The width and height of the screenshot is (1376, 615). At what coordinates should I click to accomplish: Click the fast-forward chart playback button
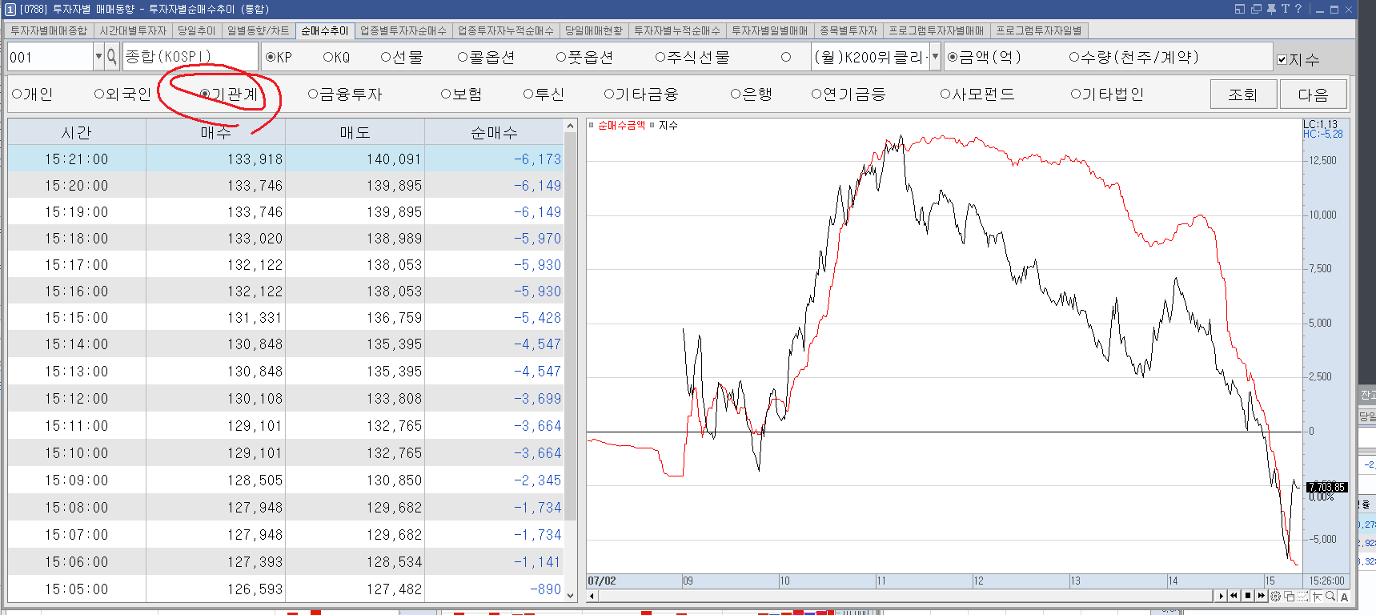[1262, 595]
